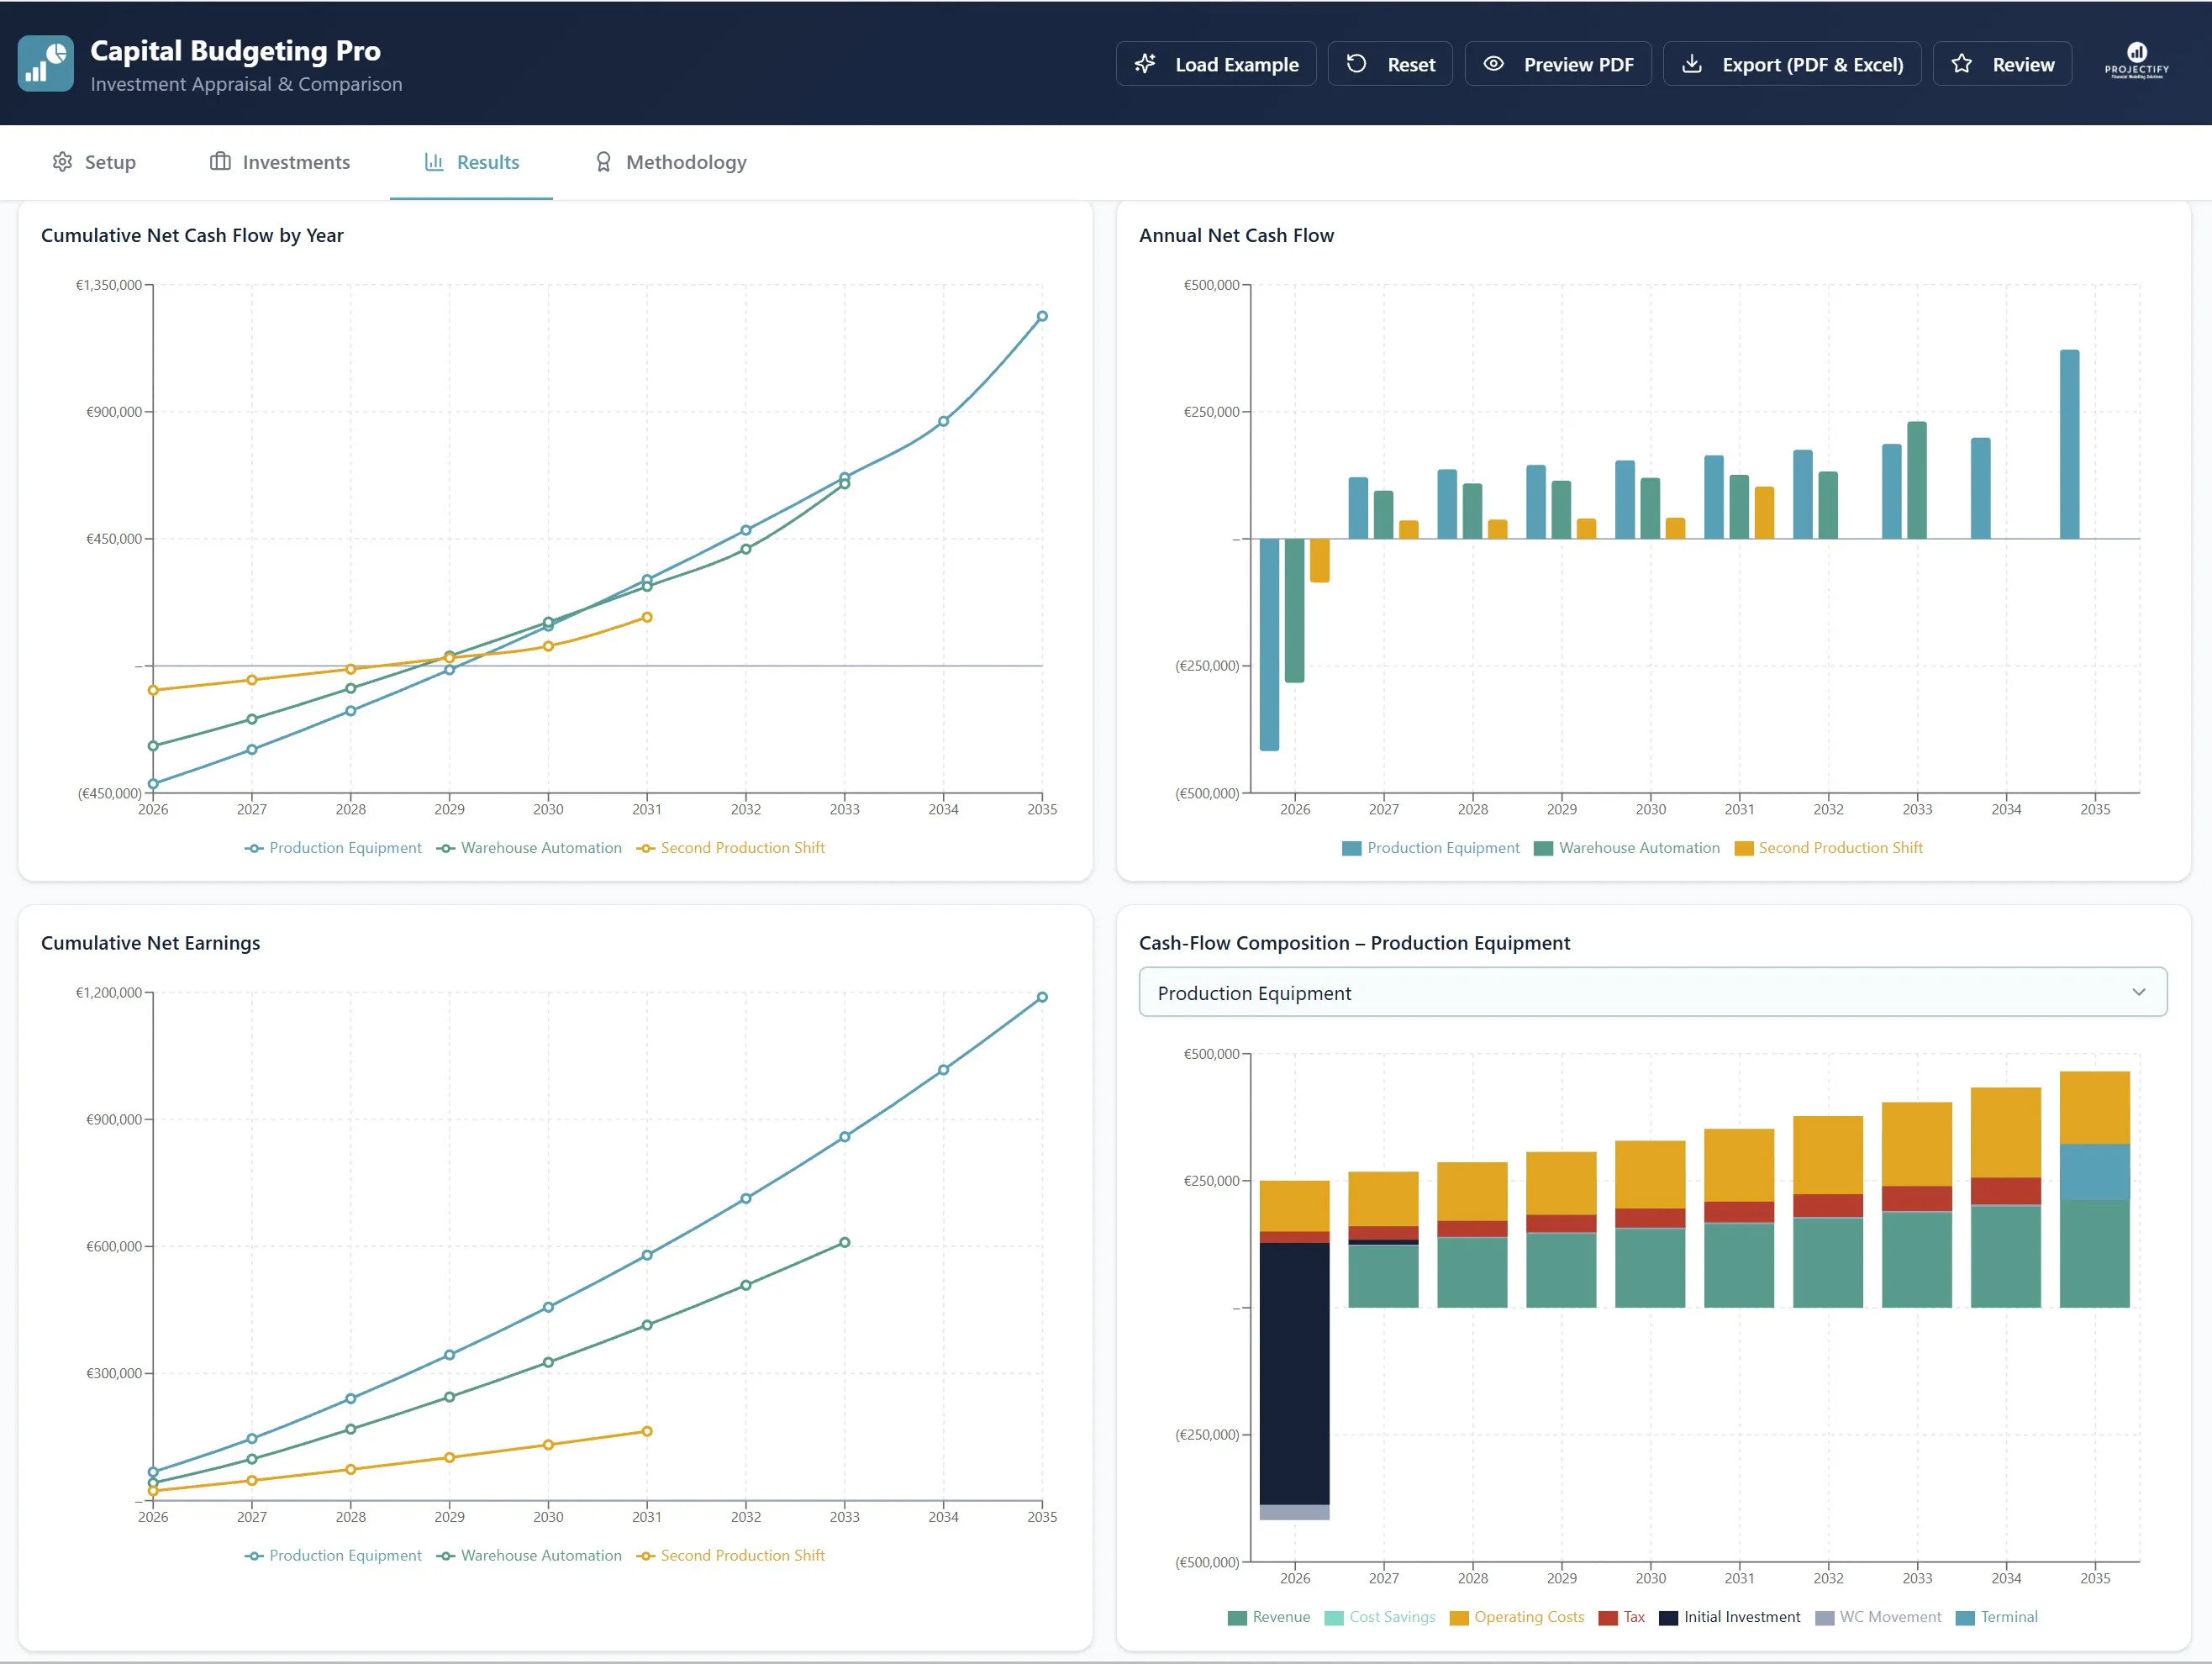The height and width of the screenshot is (1664, 2212).
Task: Click the Revenue legend swatch
Action: click(1237, 1618)
